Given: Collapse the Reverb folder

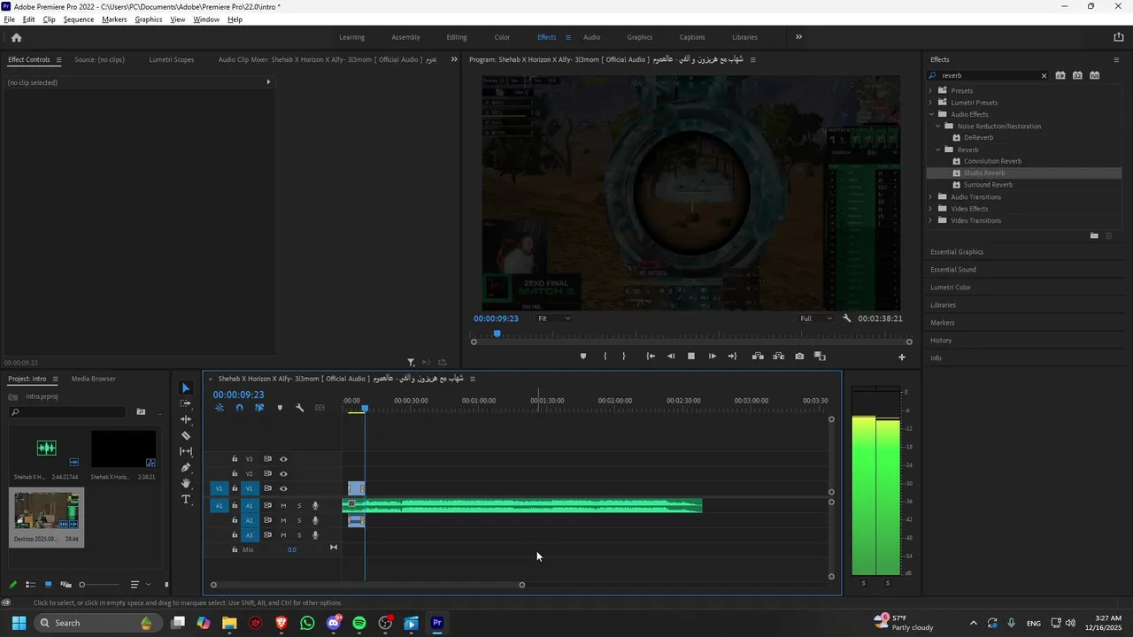Looking at the screenshot, I should click(938, 150).
